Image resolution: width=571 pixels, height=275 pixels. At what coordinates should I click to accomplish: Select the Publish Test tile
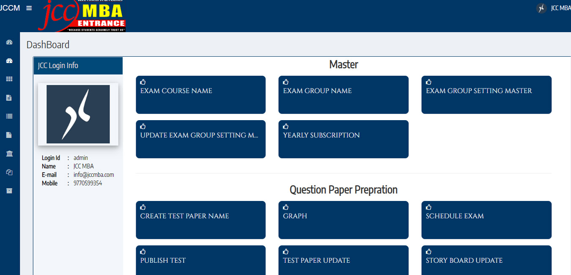click(200, 260)
